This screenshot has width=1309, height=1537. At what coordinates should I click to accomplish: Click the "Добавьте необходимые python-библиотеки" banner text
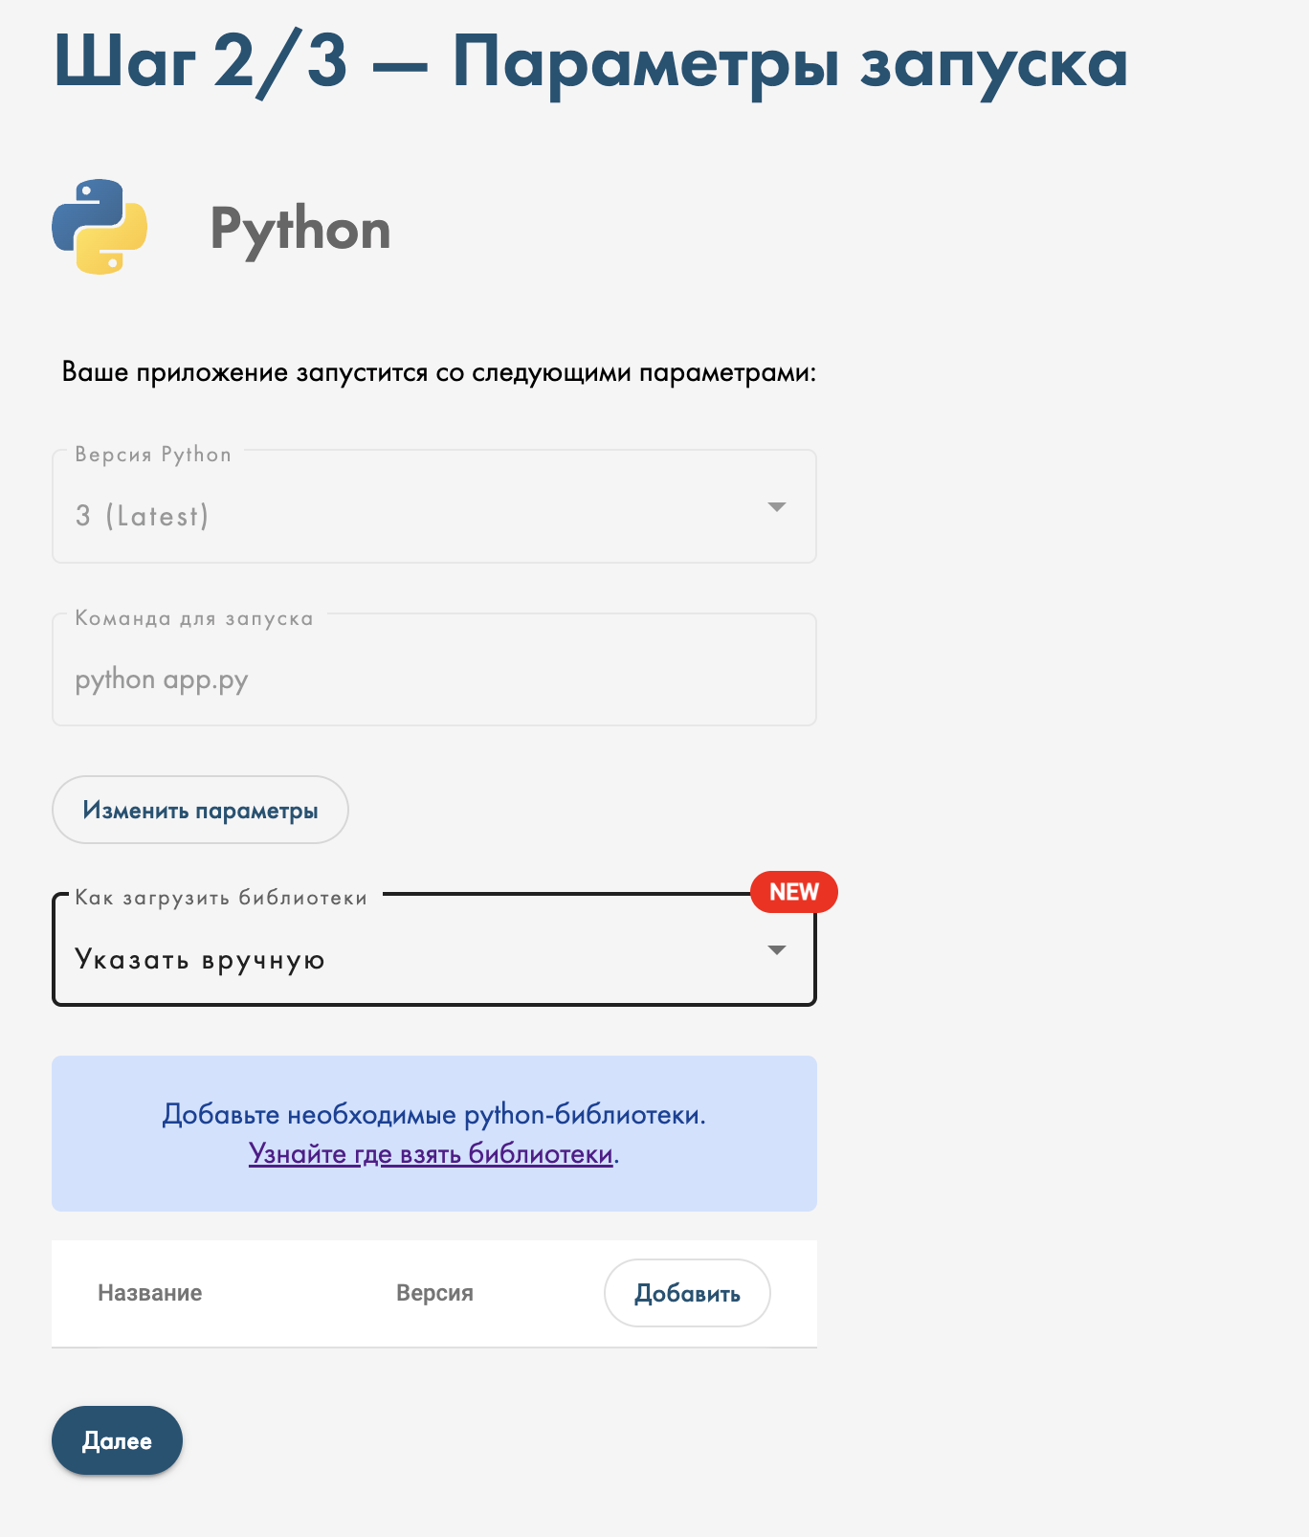(x=433, y=1115)
